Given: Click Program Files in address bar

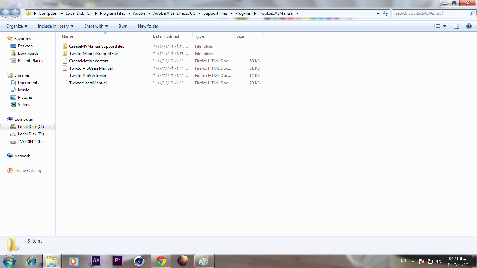Looking at the screenshot, I should [112, 13].
